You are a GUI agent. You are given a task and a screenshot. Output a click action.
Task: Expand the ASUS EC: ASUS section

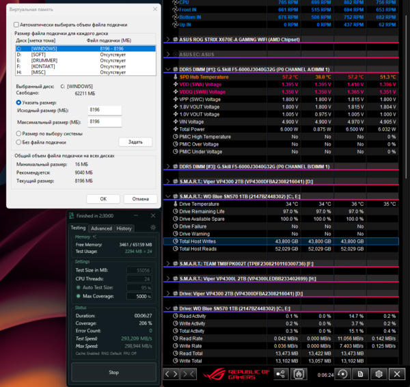(168, 55)
